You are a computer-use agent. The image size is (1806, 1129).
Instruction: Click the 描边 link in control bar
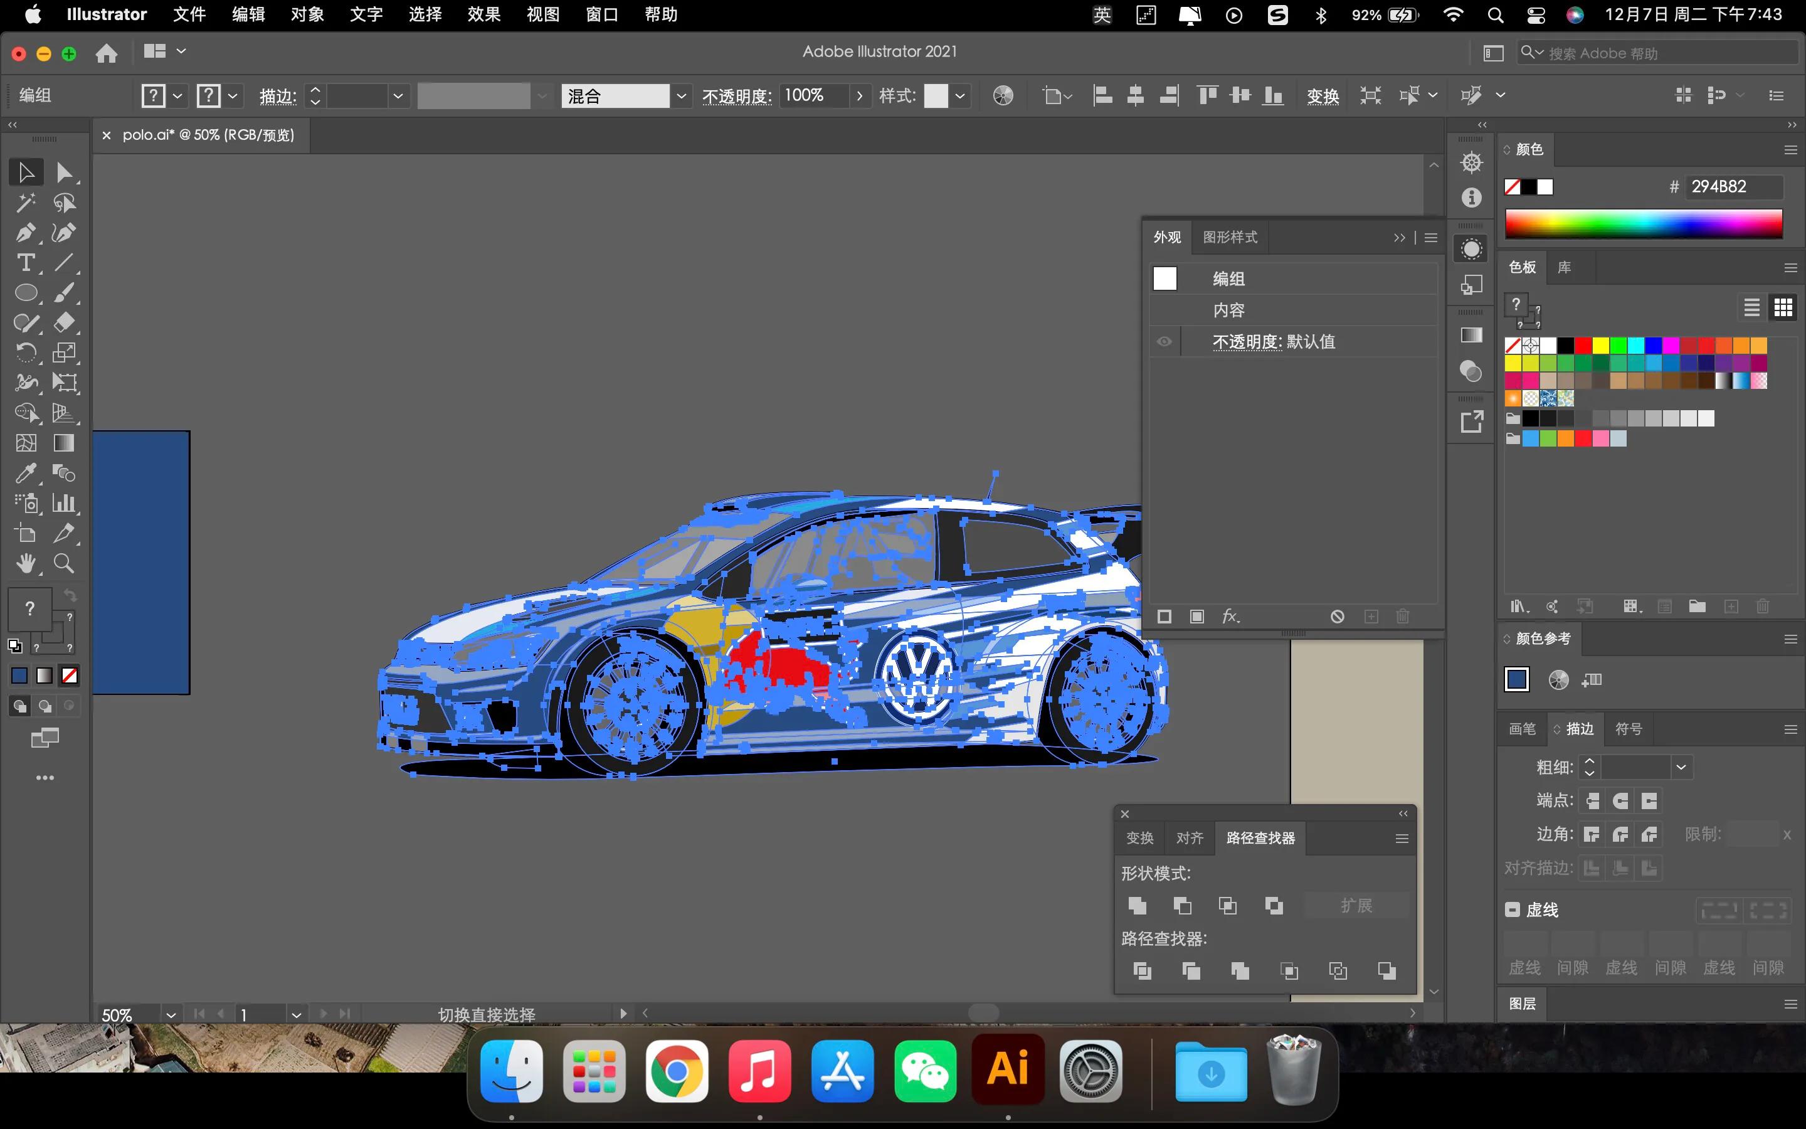(278, 97)
